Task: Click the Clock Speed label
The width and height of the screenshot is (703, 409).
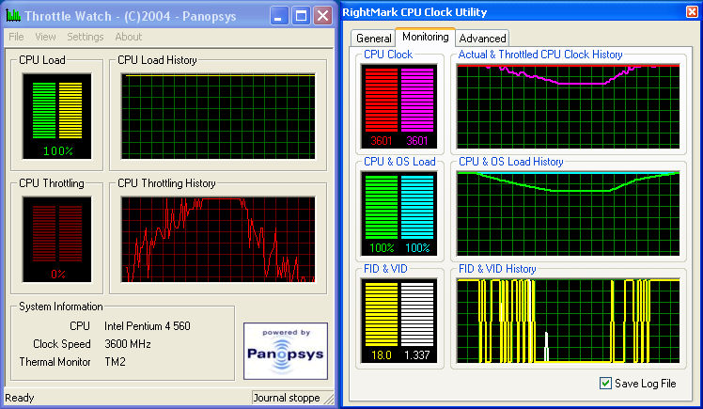Action: (62, 344)
